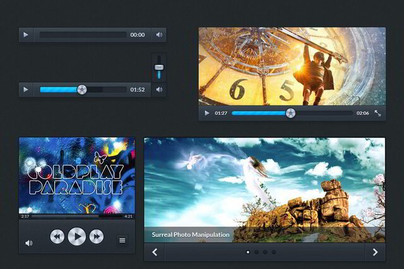Open the playlist menu icon
404x269 pixels.
coord(122,240)
